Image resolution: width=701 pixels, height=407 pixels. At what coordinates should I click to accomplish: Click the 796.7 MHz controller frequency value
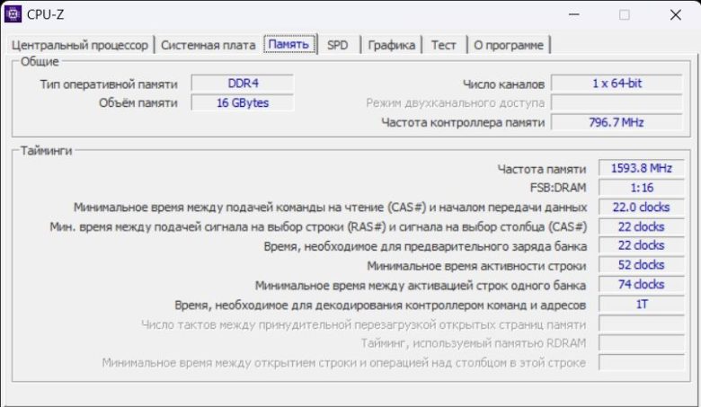[x=617, y=122]
